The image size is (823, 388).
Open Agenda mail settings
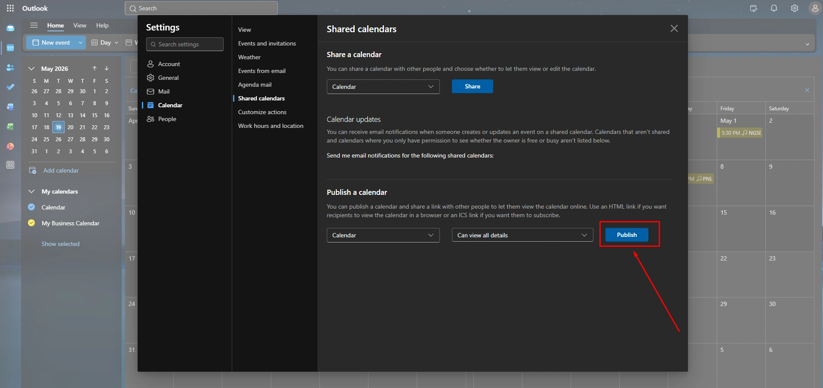coord(255,85)
